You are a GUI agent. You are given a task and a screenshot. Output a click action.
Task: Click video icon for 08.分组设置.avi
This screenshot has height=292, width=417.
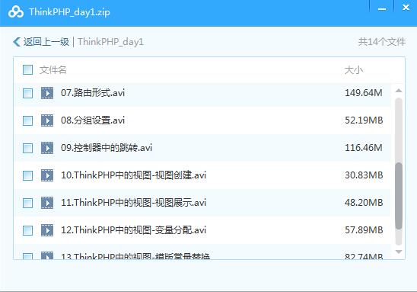(47, 120)
